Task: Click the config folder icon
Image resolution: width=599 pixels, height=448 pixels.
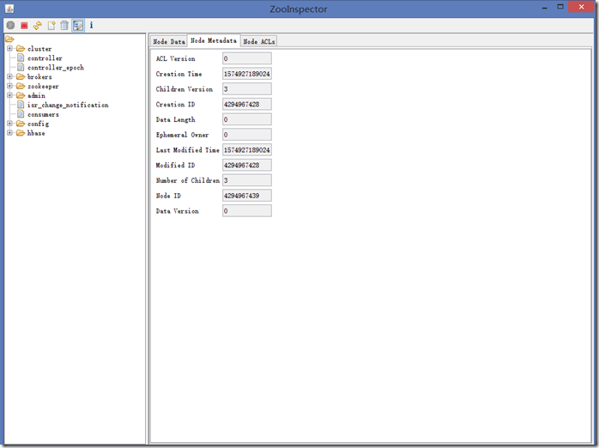Action: coord(21,124)
